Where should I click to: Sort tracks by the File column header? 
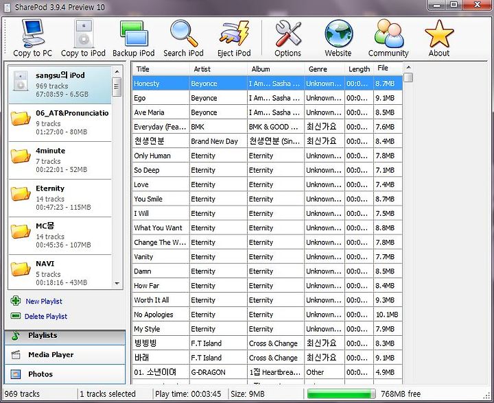coord(388,69)
